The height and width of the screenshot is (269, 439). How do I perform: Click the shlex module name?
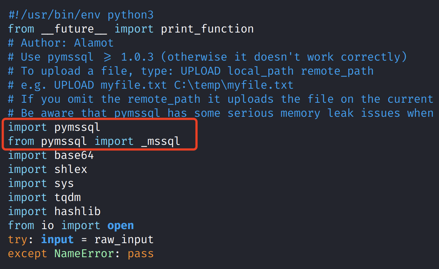(x=71, y=169)
